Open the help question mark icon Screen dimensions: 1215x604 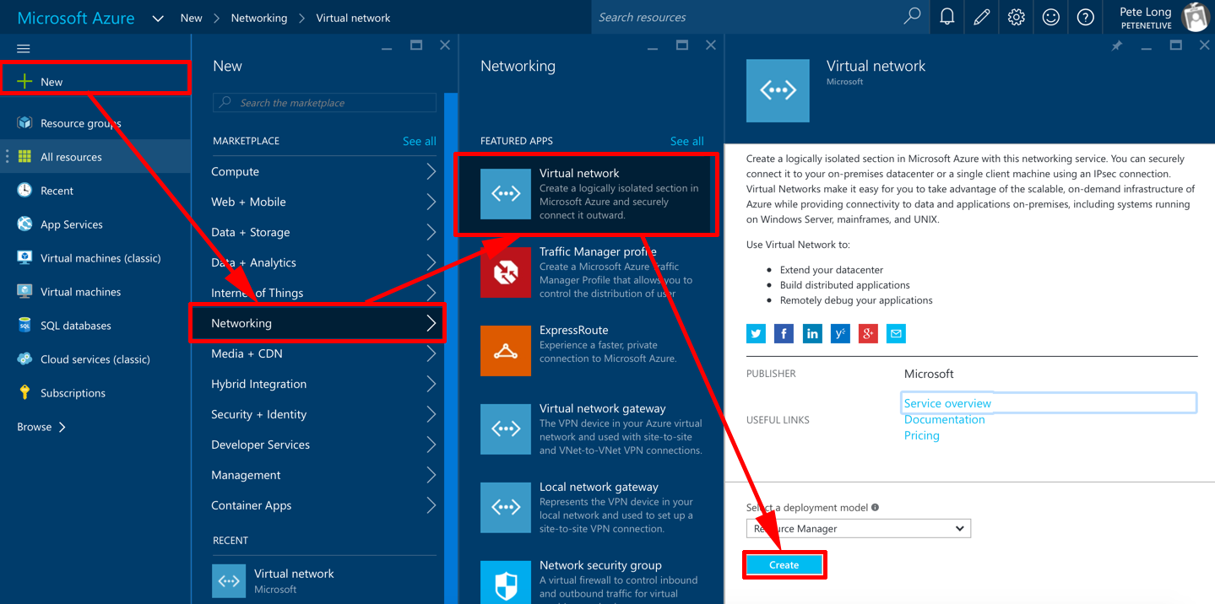point(1086,17)
